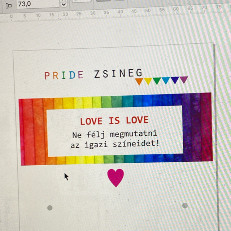Click the right gray circle on page
The image size is (231, 231).
(185, 205)
